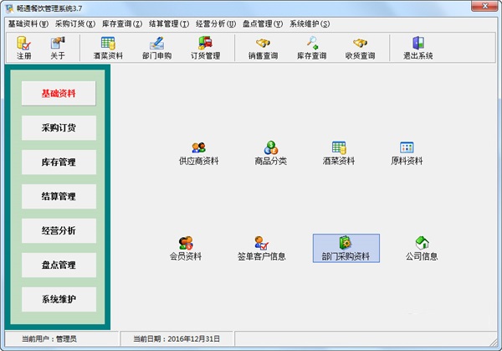Close the 畅通餐饮管理系统 window
Screen dimensions: 502x351
tap(485, 6)
